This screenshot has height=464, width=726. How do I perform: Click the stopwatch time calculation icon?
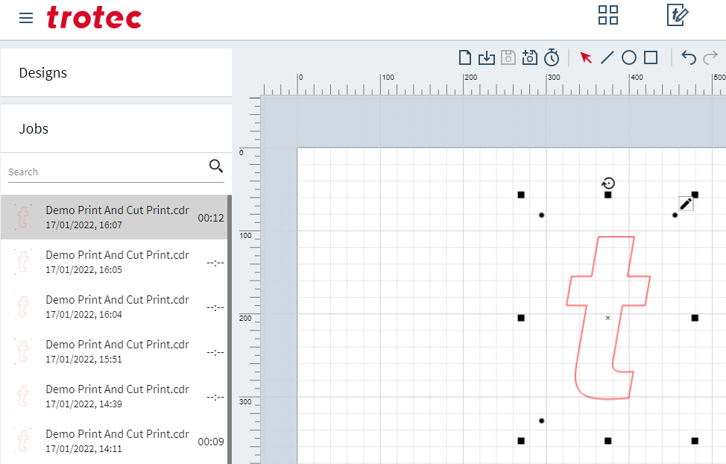pyautogui.click(x=552, y=57)
